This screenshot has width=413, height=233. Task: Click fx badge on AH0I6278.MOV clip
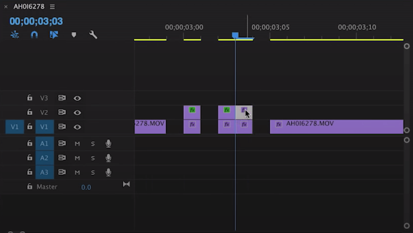click(x=279, y=125)
